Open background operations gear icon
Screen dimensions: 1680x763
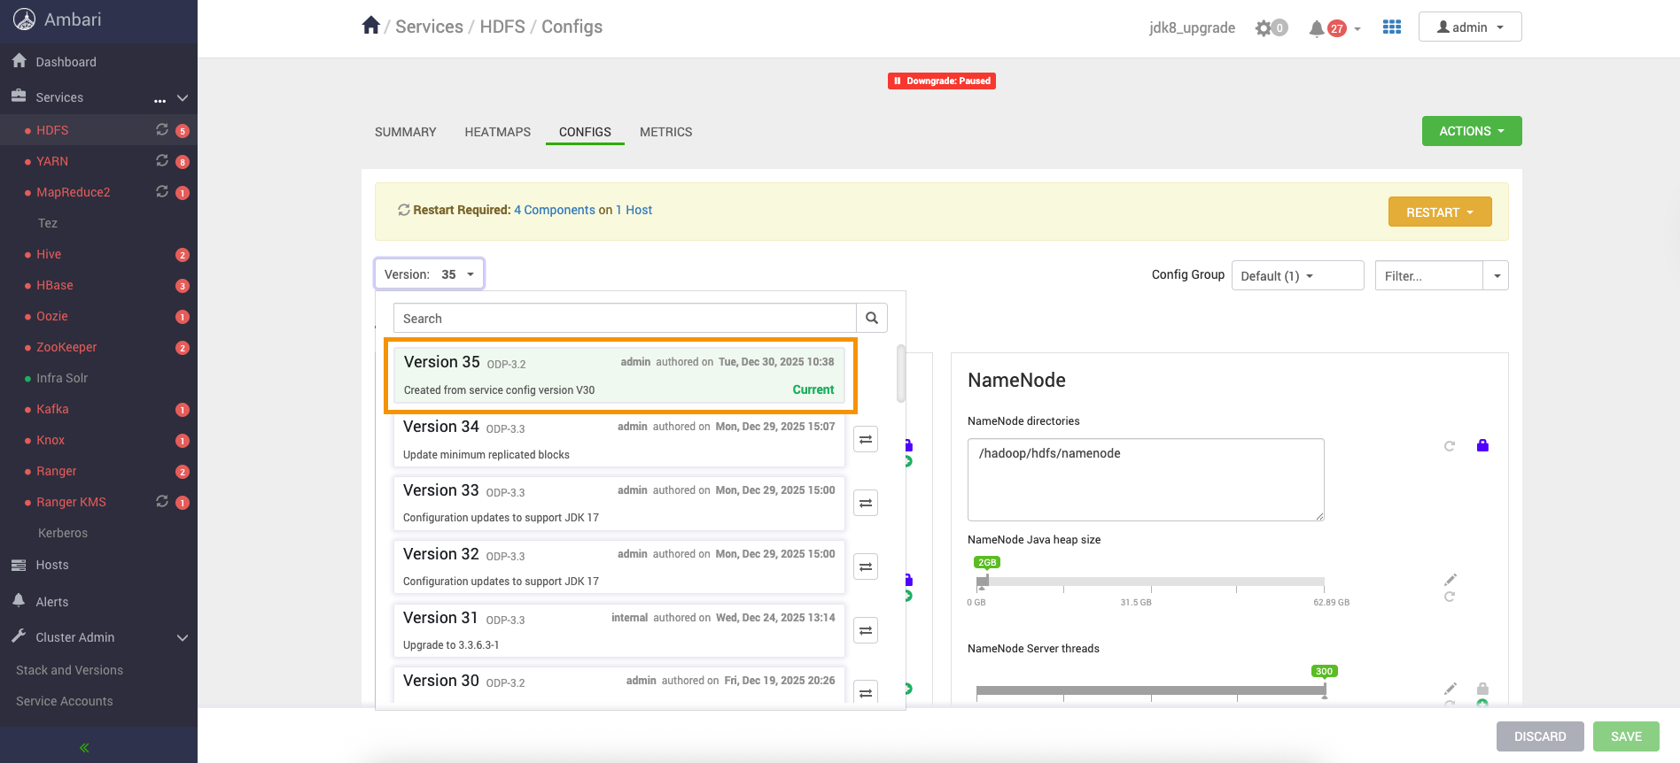point(1264,28)
